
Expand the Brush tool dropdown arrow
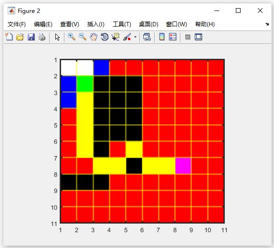135,37
